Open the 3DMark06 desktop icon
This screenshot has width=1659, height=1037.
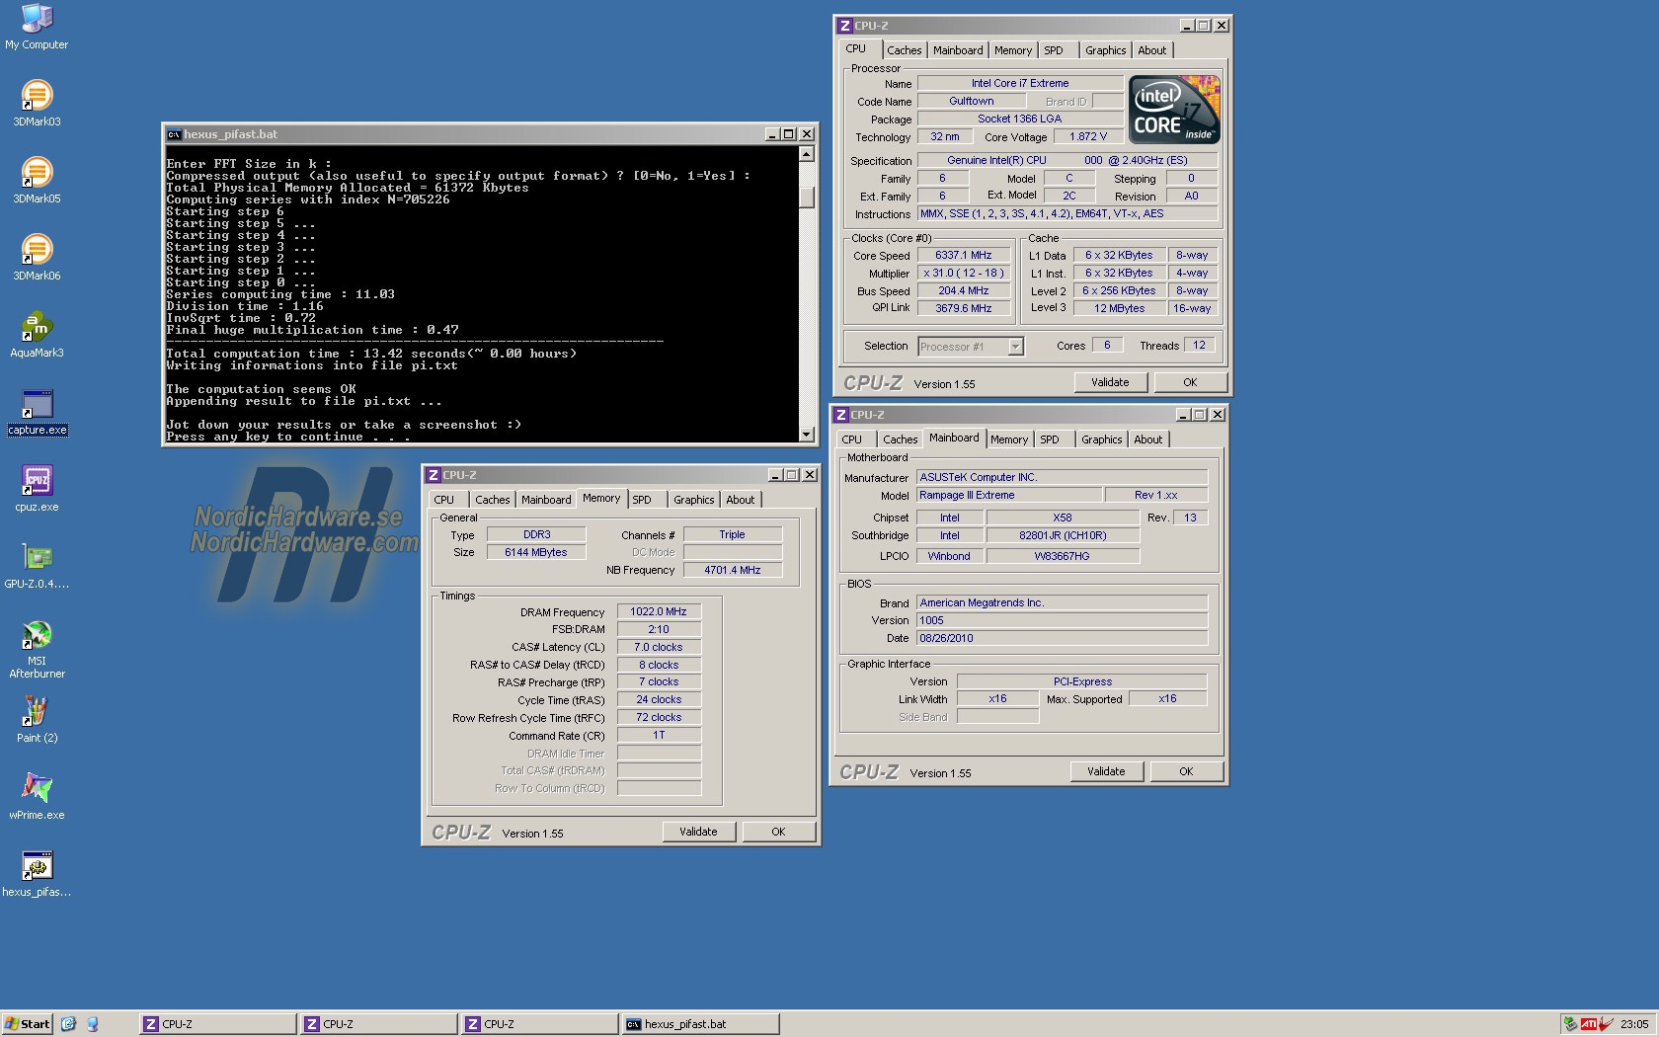[37, 250]
